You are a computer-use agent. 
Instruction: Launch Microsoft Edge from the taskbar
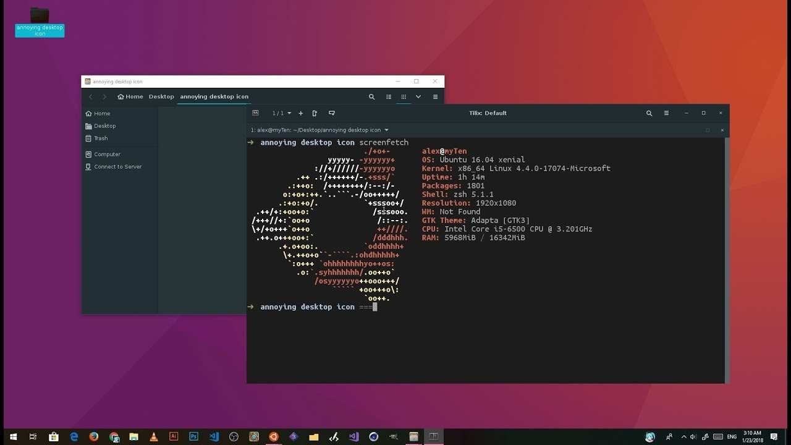point(74,437)
